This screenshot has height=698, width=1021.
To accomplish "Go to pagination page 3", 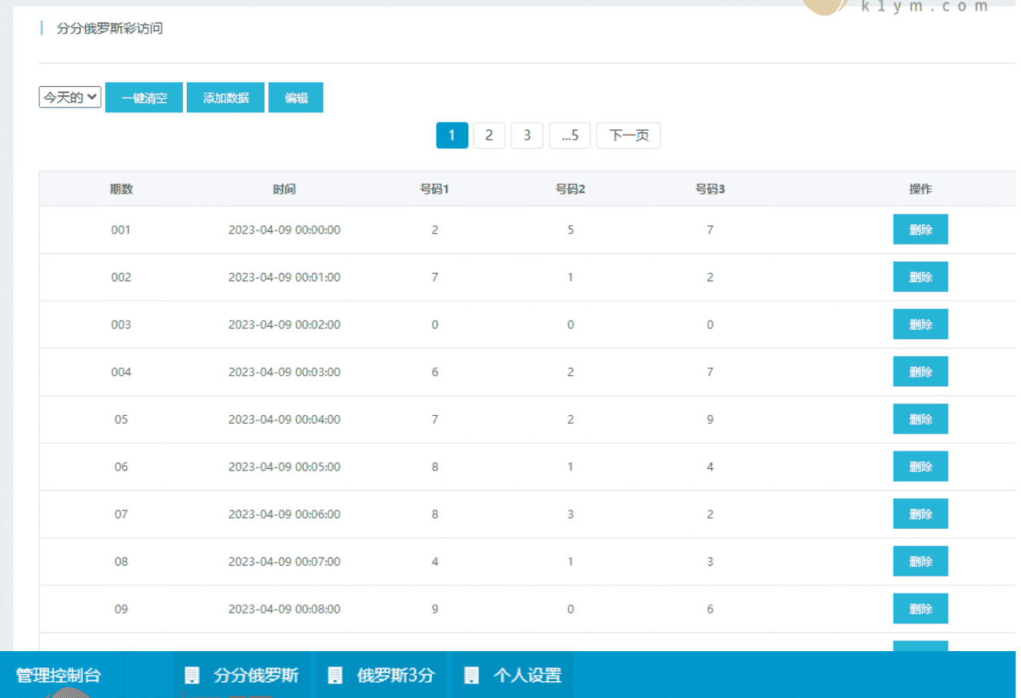I will point(527,135).
